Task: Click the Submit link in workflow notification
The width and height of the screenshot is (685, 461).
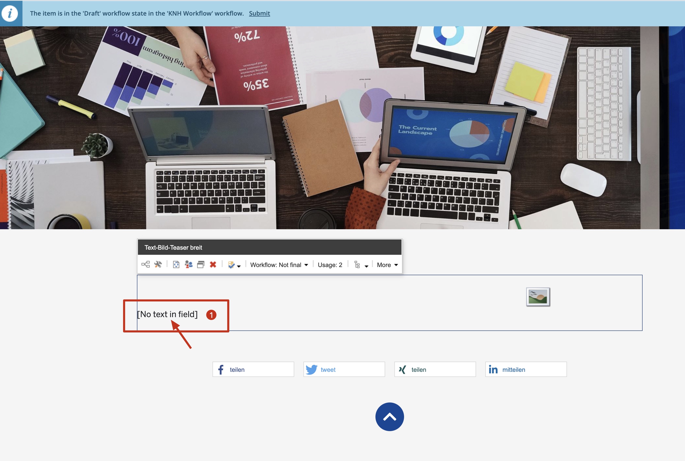Action: coord(259,14)
